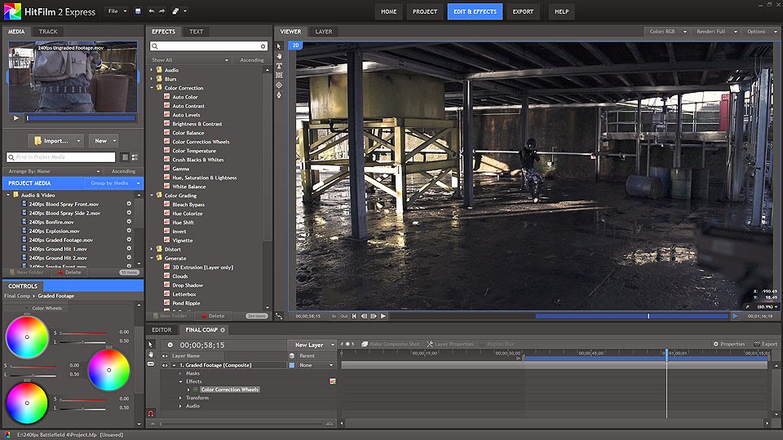Click the Auto Contrast effect icon
This screenshot has height=440, width=783.
click(x=167, y=106)
